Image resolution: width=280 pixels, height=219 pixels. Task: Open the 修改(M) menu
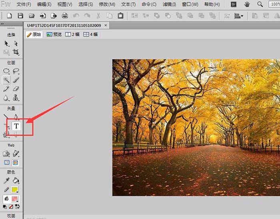(107, 4)
